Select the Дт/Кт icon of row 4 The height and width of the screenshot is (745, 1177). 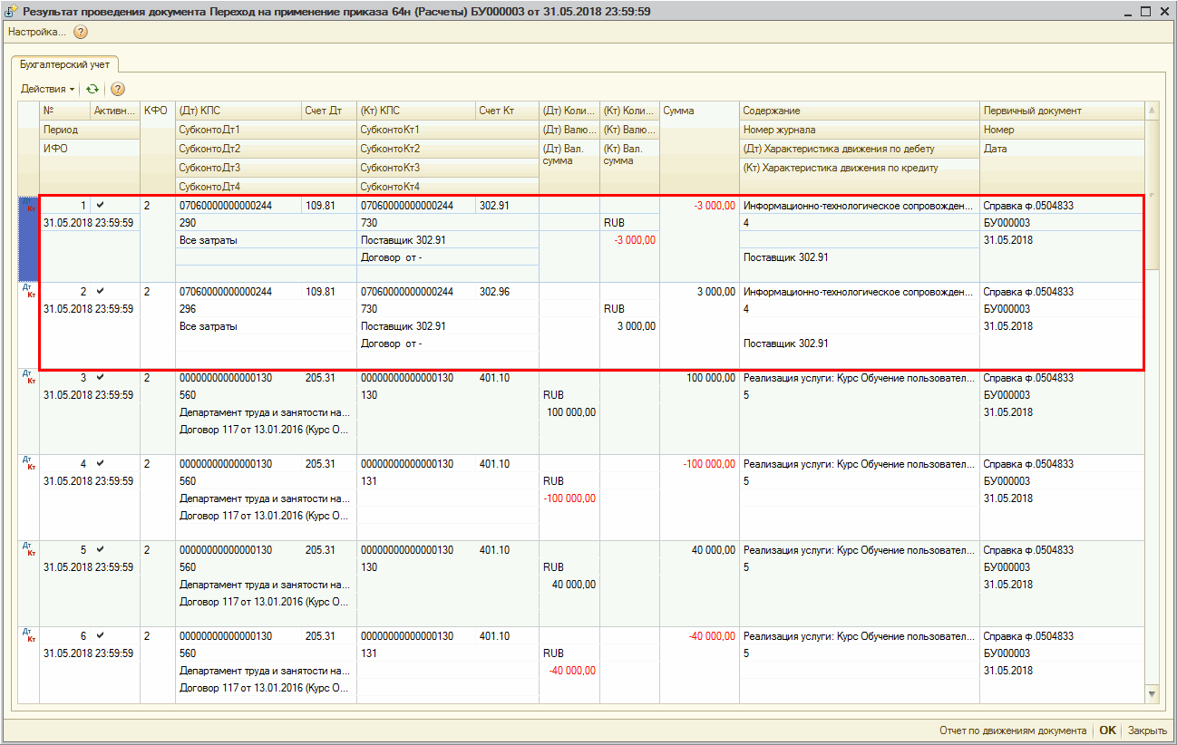click(29, 464)
